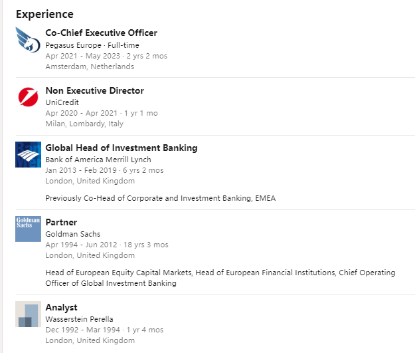
Task: Open the Goldman Sachs blue logo
Action: pyautogui.click(x=28, y=229)
